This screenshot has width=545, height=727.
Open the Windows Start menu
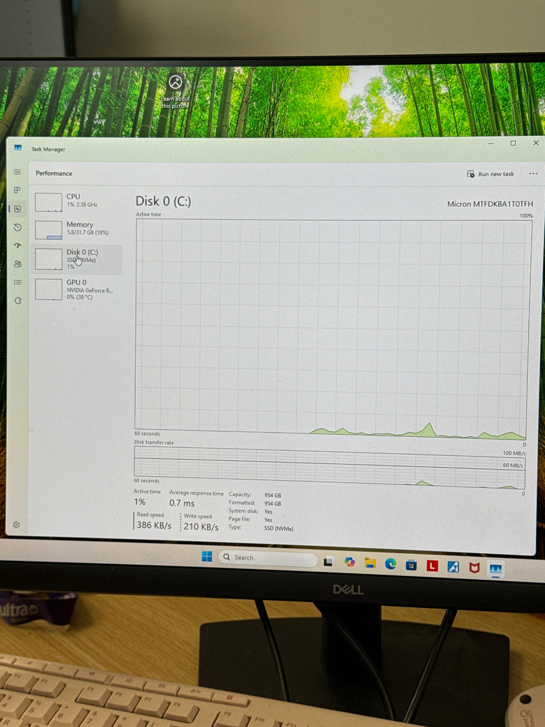click(x=207, y=556)
